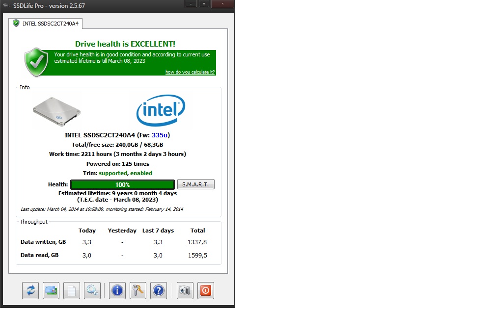The image size is (495, 309).
Task: Open settings with the gears icon
Action: pyautogui.click(x=92, y=290)
